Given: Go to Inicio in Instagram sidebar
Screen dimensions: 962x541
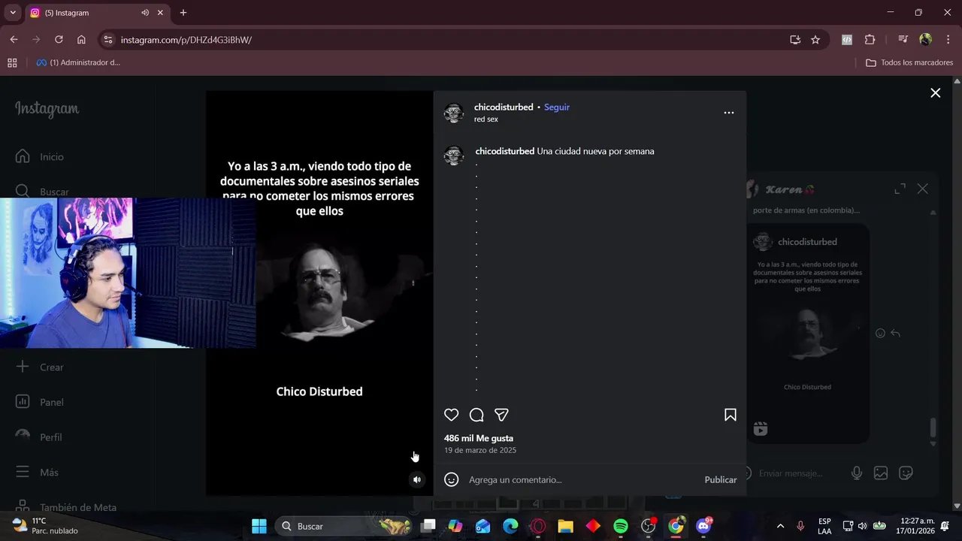Looking at the screenshot, I should (x=42, y=156).
